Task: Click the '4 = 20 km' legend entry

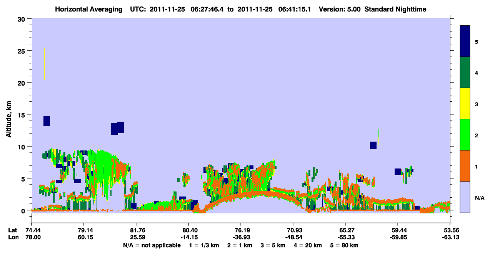Action: point(308,245)
